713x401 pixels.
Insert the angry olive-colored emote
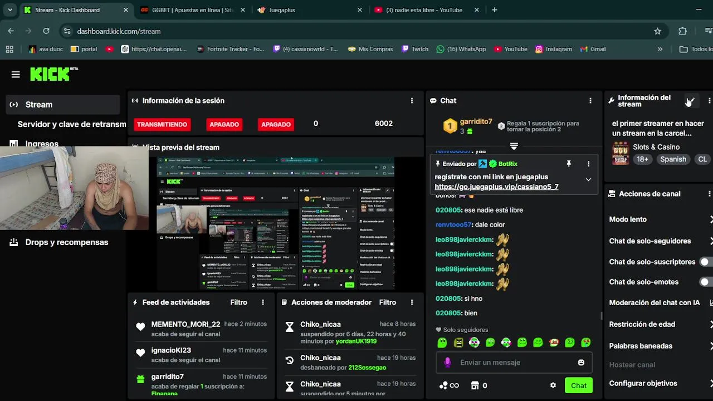[458, 343]
